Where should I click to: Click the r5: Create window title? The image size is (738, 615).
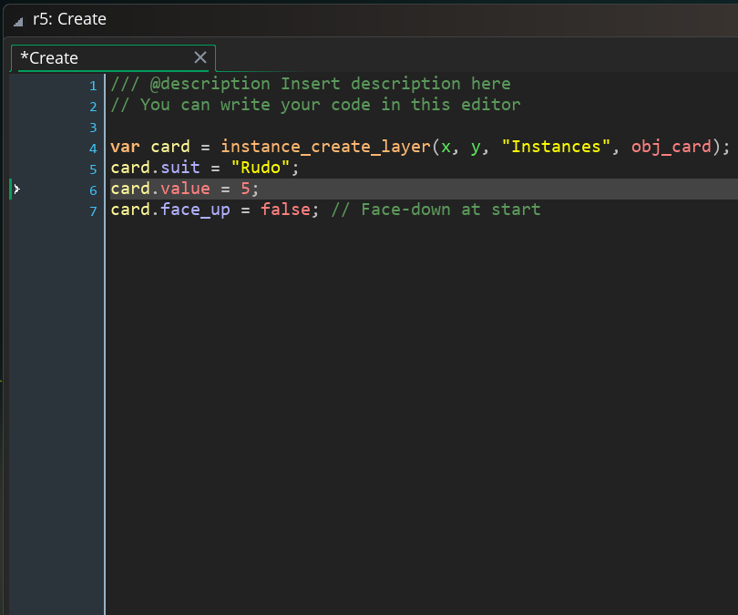click(69, 19)
